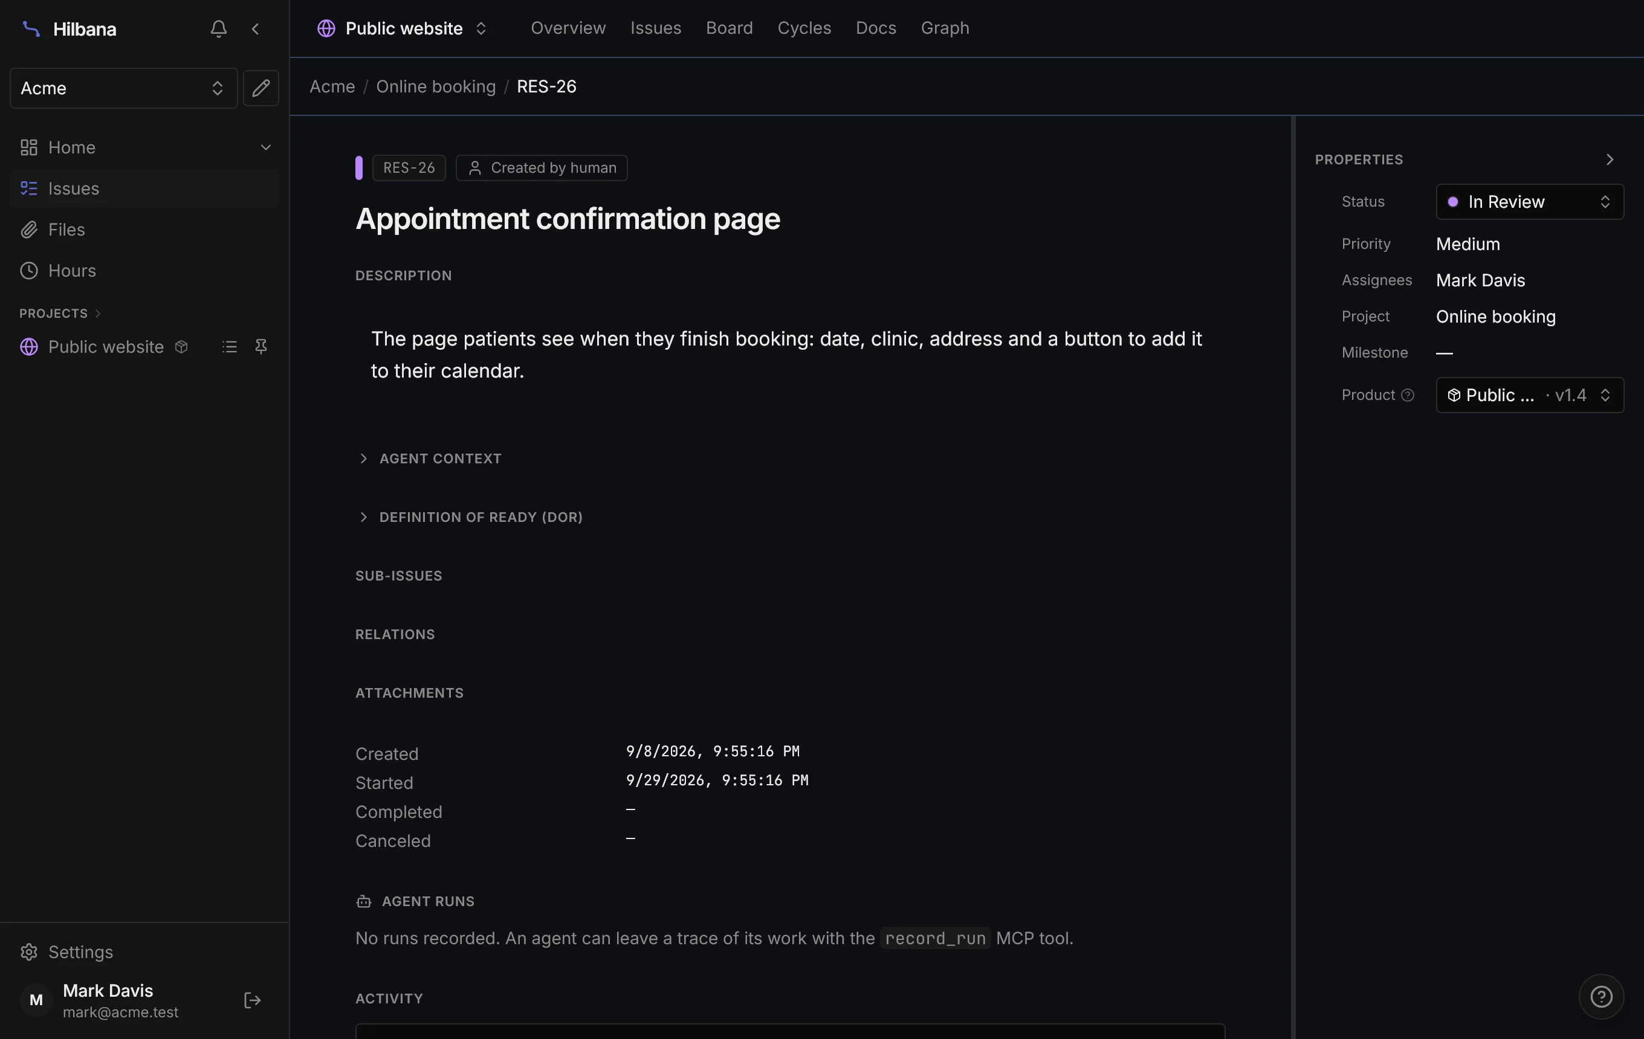The width and height of the screenshot is (1644, 1039).
Task: Open the Acme workspace selector
Action: pyautogui.click(x=123, y=88)
